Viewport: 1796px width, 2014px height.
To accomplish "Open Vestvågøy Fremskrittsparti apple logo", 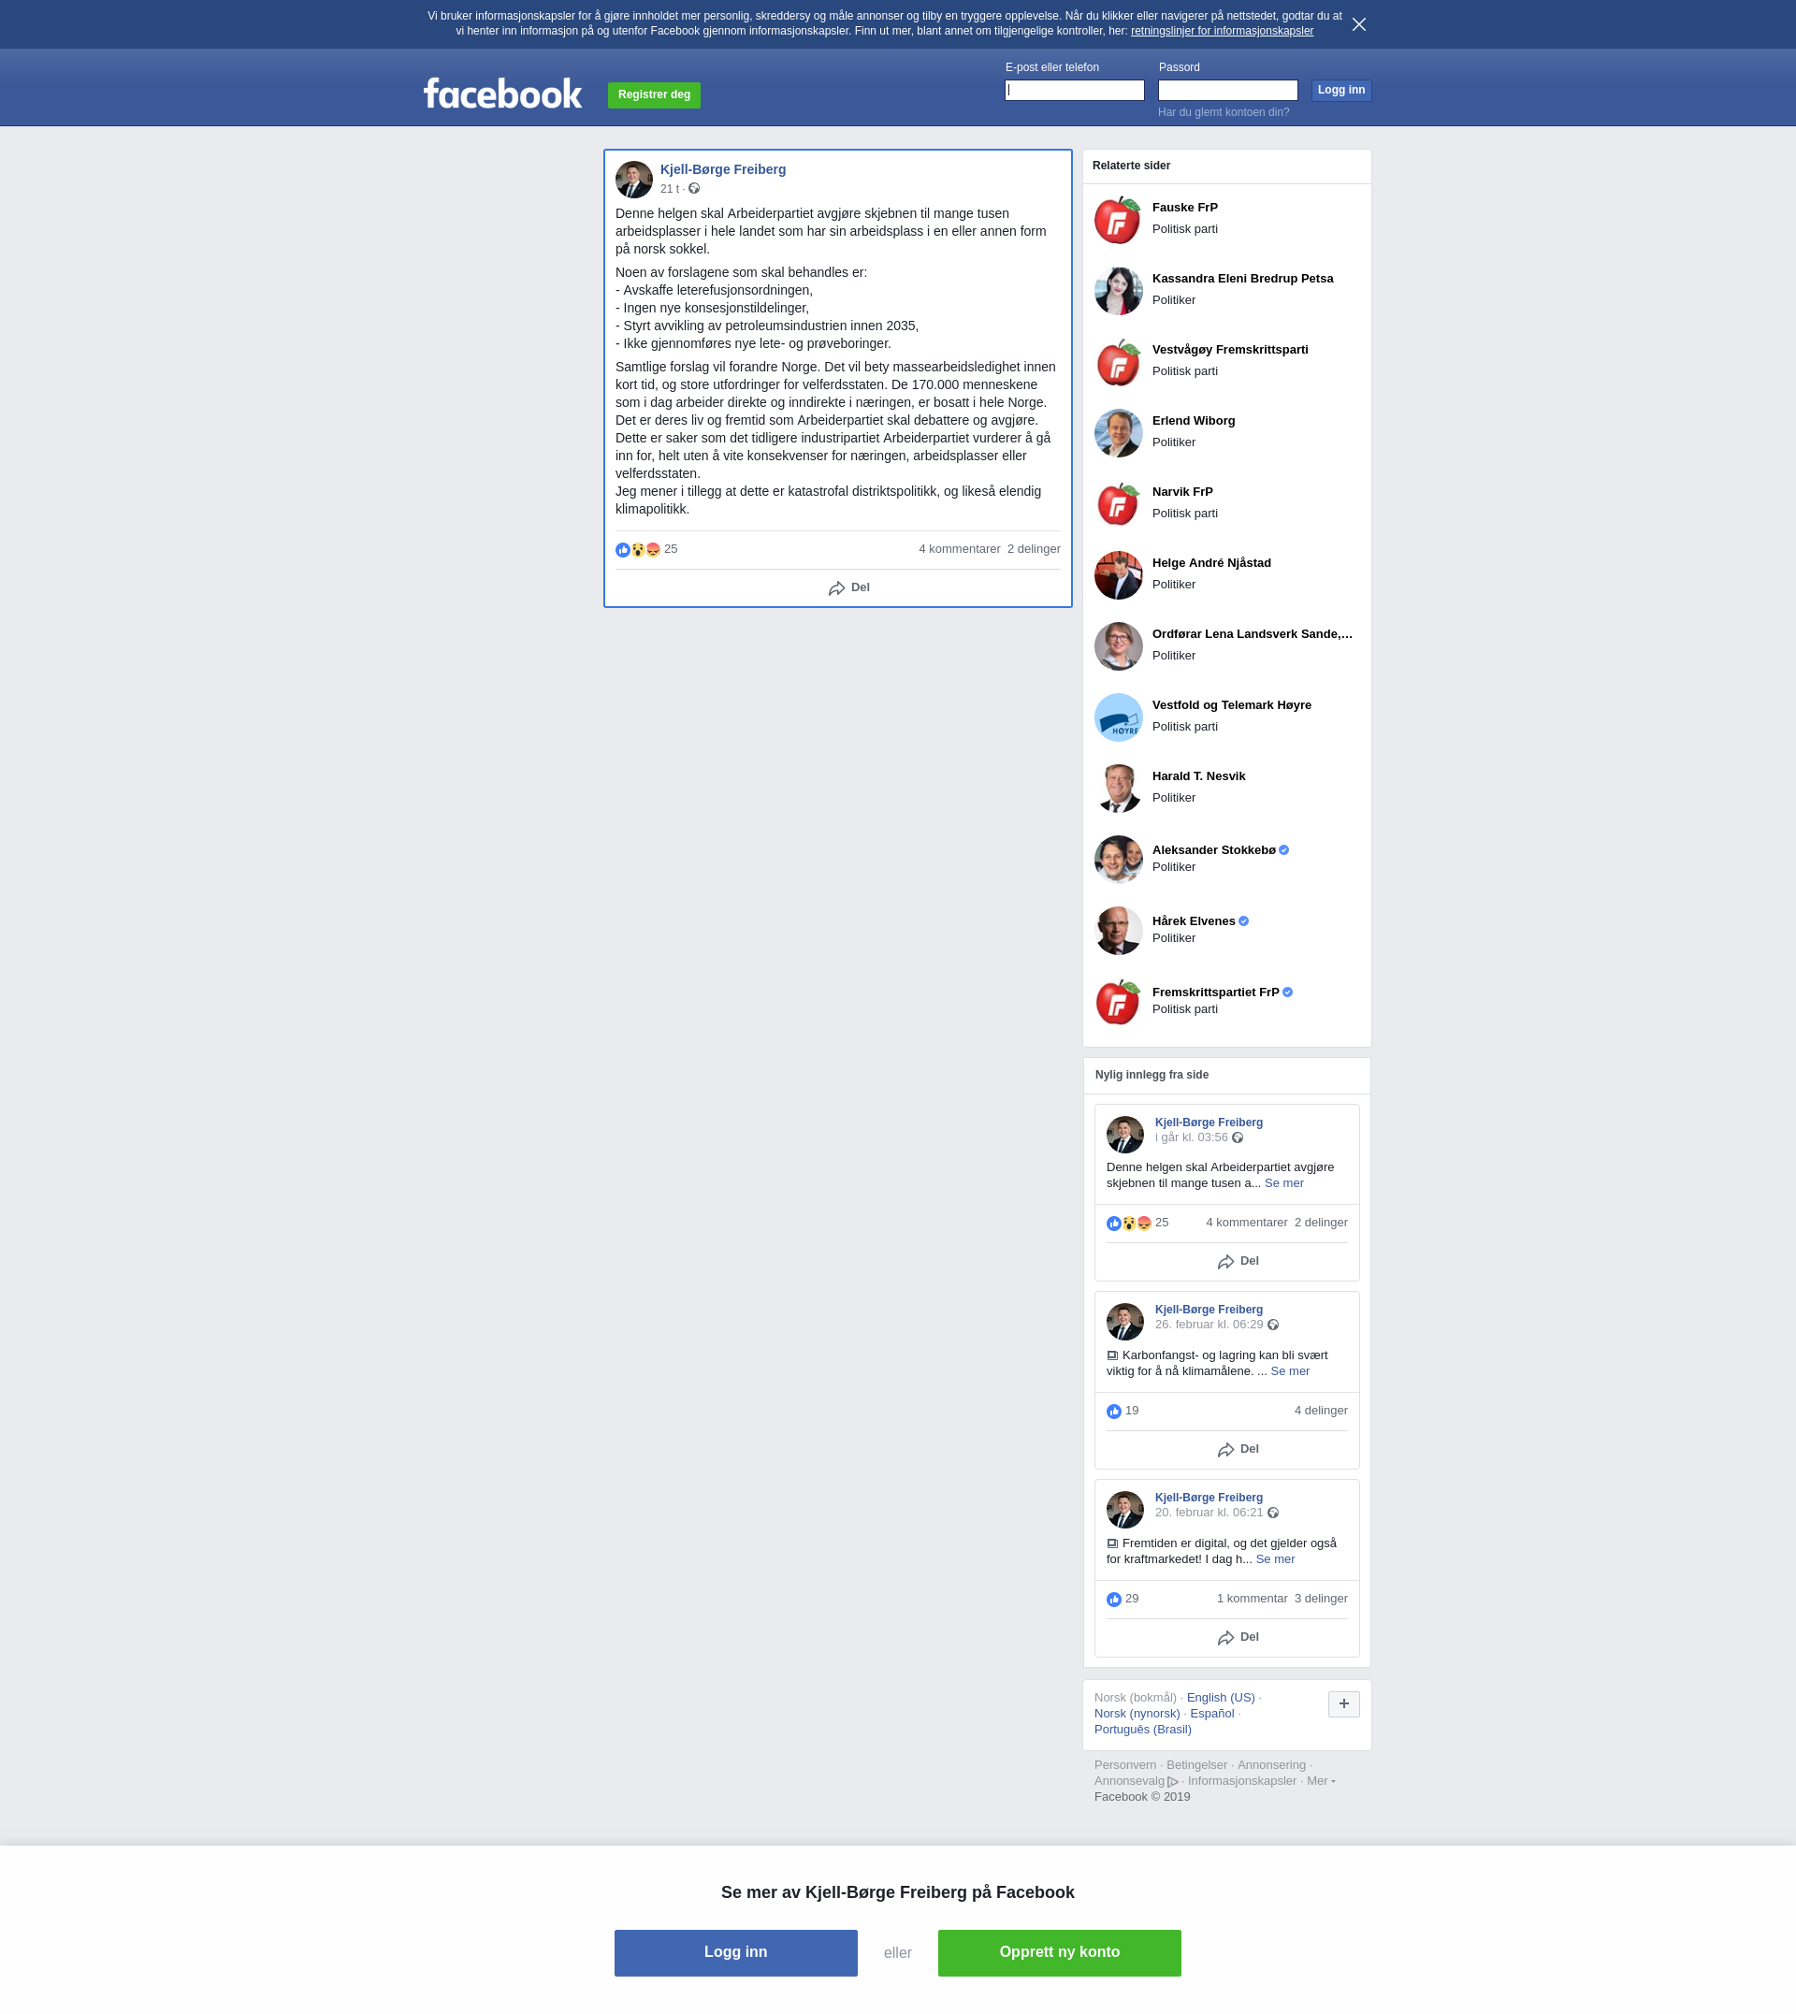I will click(1117, 361).
